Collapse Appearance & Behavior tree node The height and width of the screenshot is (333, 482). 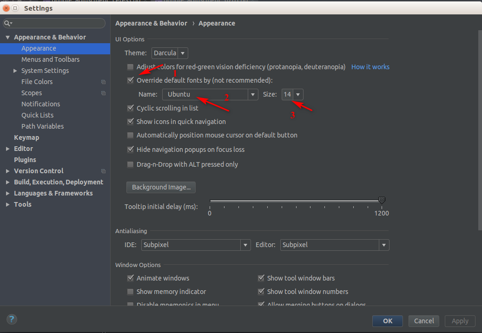(x=8, y=37)
